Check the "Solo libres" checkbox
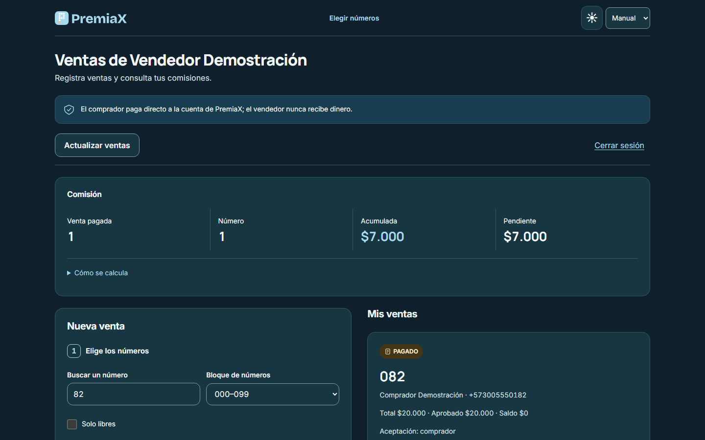 pos(72,424)
